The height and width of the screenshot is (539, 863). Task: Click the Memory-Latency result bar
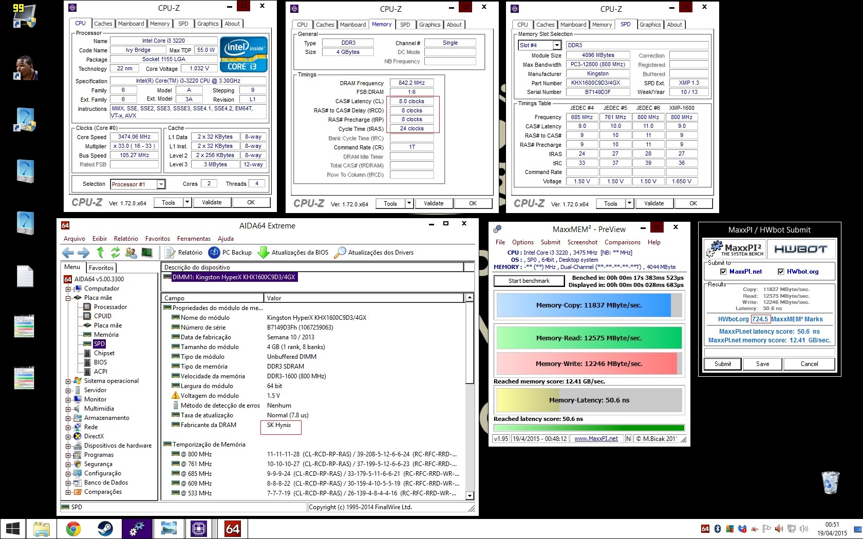(x=589, y=400)
